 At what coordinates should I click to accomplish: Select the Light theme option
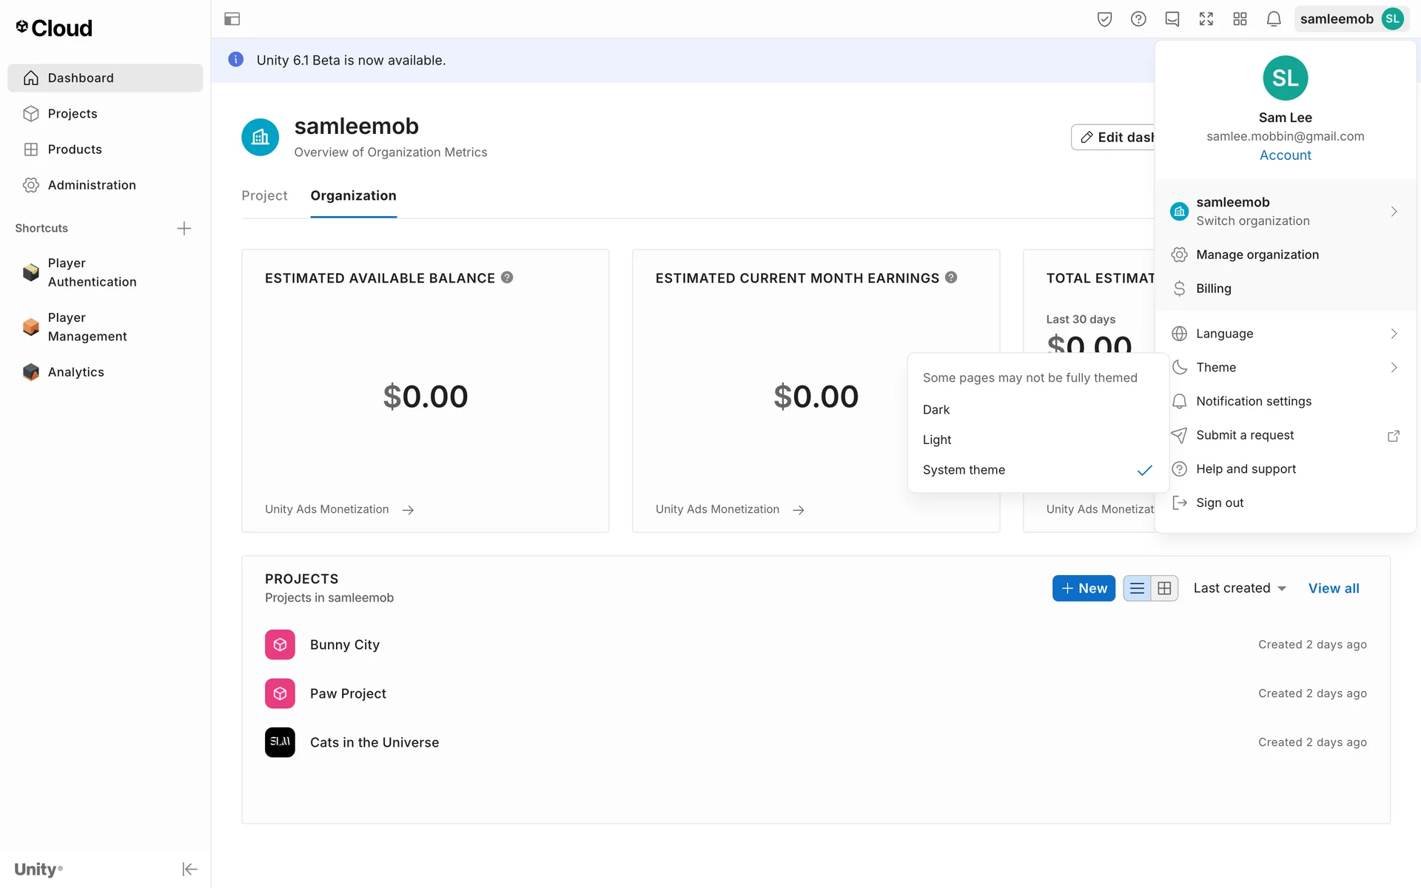(937, 440)
